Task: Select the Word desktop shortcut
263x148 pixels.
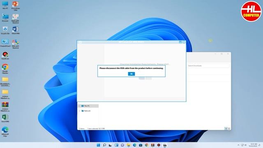Action: point(16,30)
